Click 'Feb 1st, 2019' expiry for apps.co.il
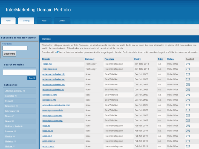 [141, 136]
